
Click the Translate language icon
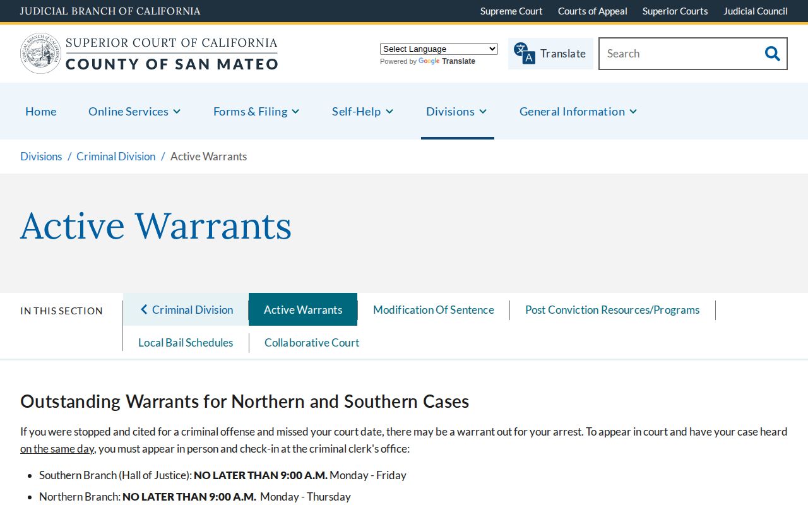tap(524, 54)
